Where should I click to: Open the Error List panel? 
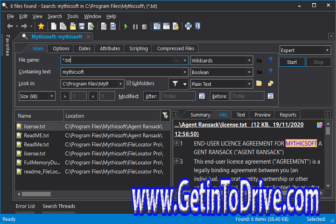[x=25, y=206]
